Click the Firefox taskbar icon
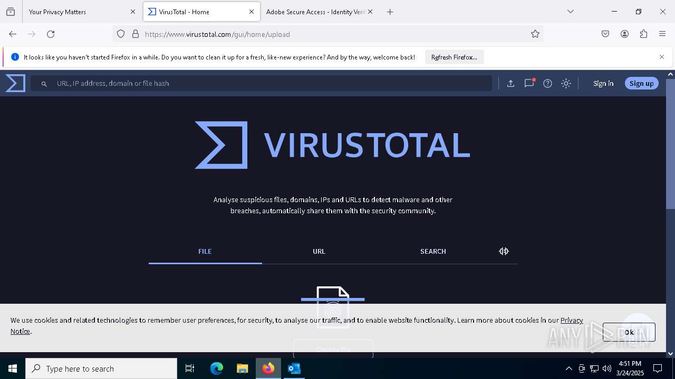This screenshot has height=379, width=675. [268, 368]
